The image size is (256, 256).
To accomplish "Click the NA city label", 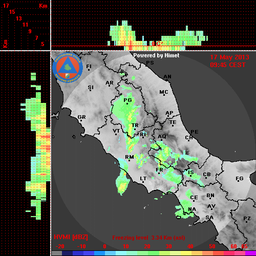I will tap(192, 209).
